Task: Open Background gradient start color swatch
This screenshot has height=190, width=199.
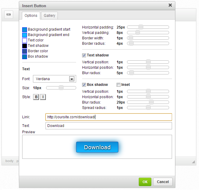Action: coord(25,29)
